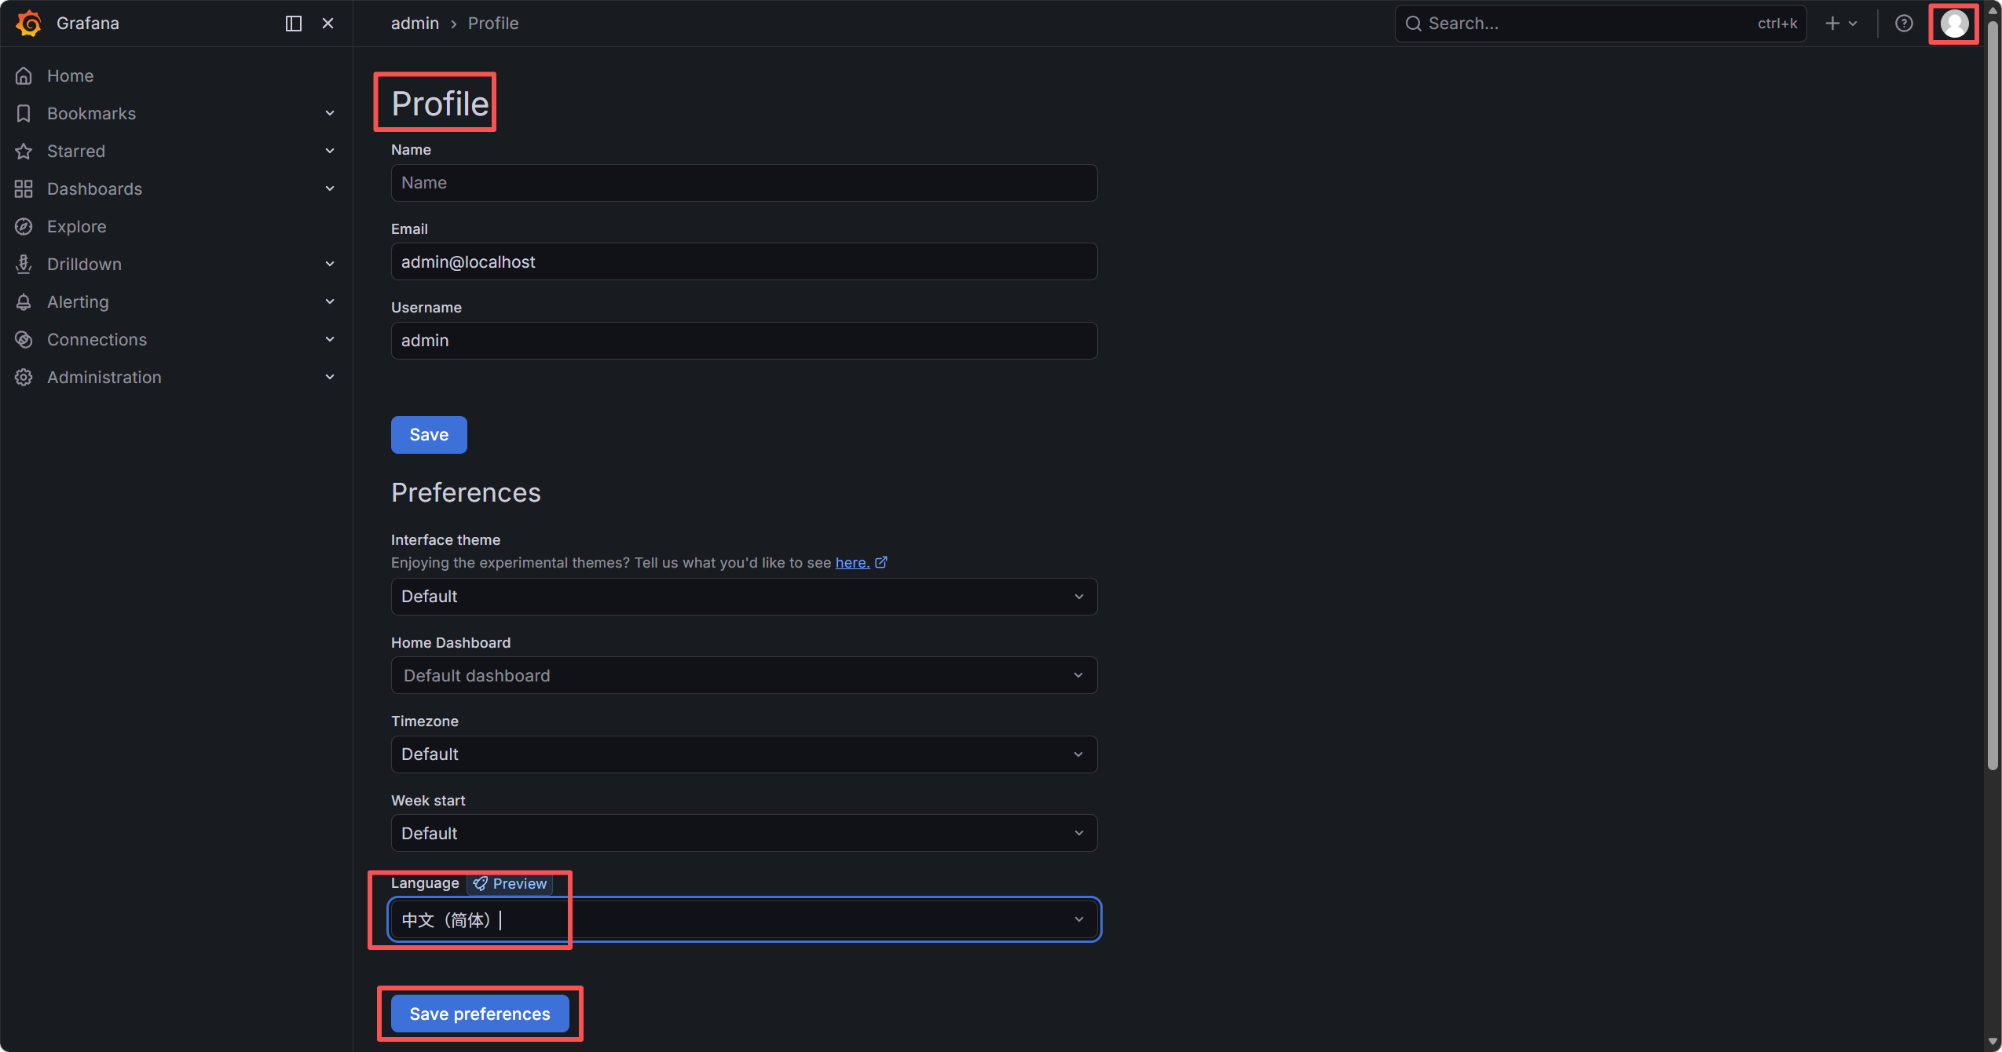Click the search magnifier icon
The image size is (2002, 1052).
1413,24
